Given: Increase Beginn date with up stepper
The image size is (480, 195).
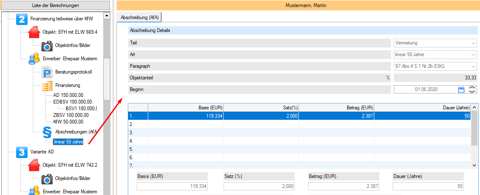Looking at the screenshot, I should [473, 87].
